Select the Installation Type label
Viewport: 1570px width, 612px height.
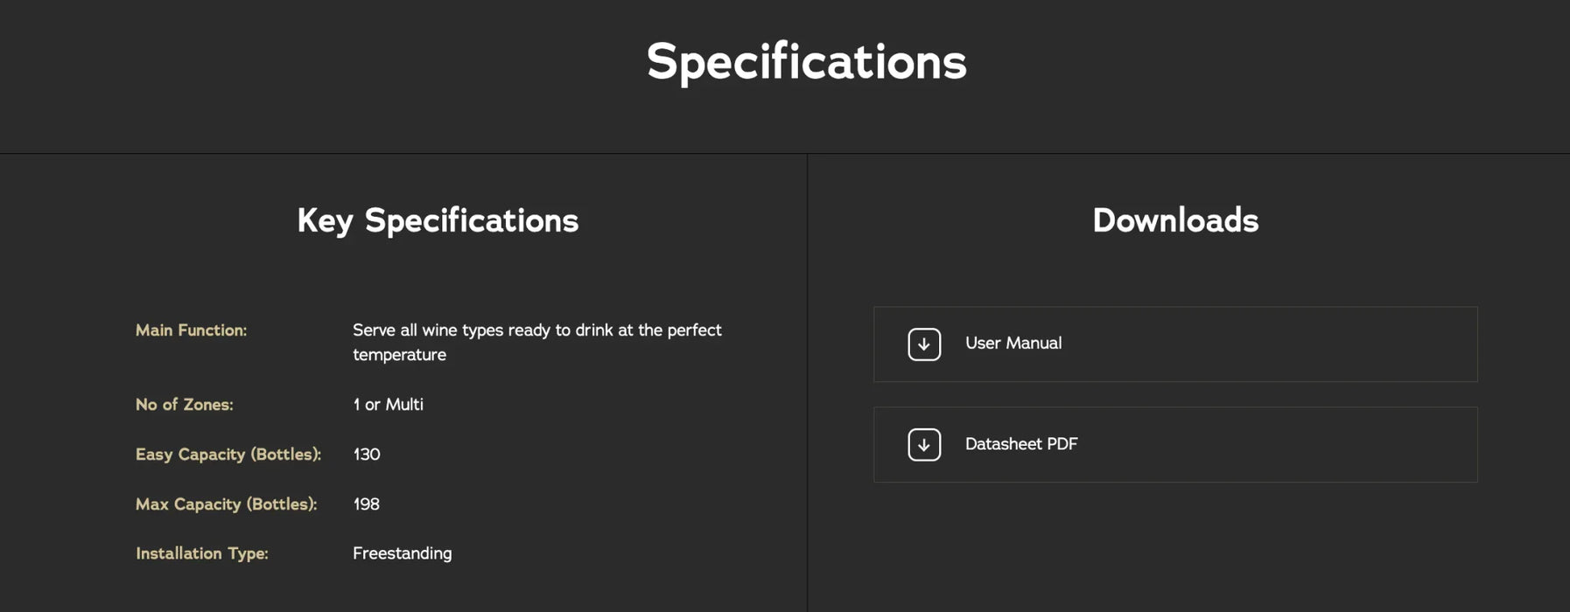[201, 553]
